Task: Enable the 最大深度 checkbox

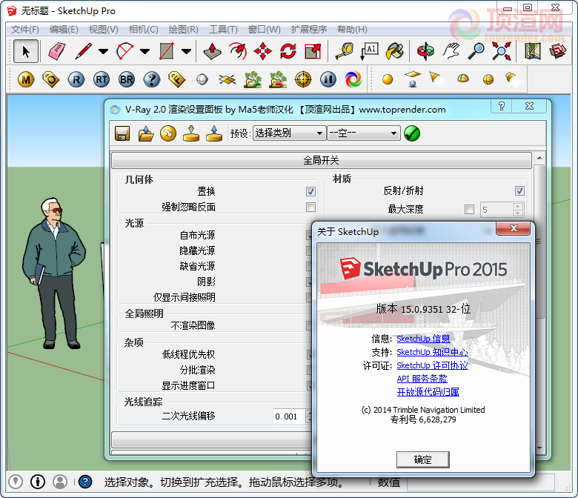Action: coord(469,210)
